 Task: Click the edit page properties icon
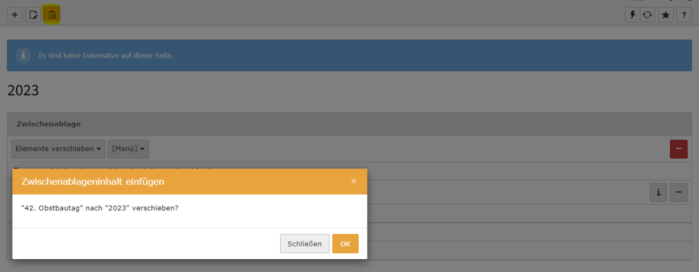click(x=33, y=15)
